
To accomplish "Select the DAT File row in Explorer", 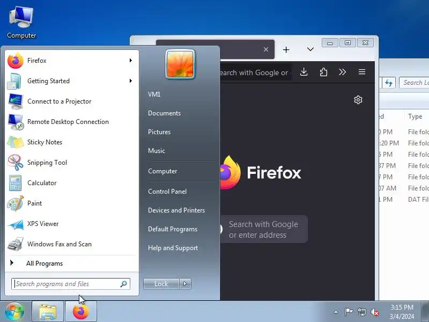I will click(404, 200).
